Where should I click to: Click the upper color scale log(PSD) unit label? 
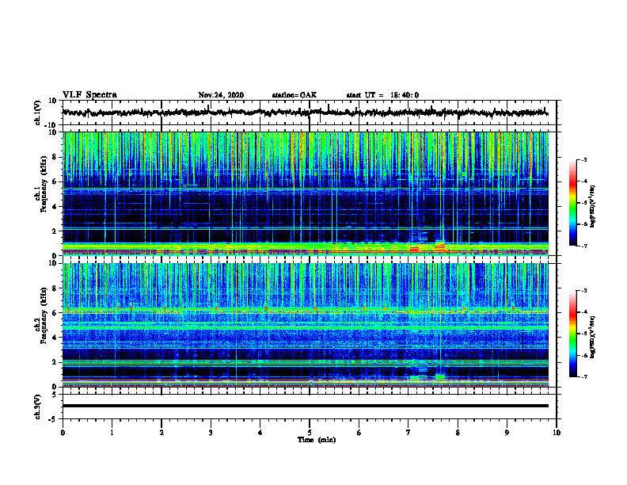[593, 206]
